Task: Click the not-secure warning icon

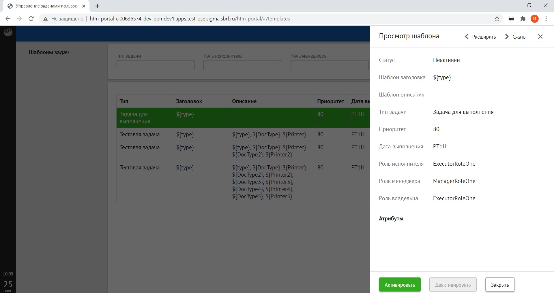Action: click(45, 19)
